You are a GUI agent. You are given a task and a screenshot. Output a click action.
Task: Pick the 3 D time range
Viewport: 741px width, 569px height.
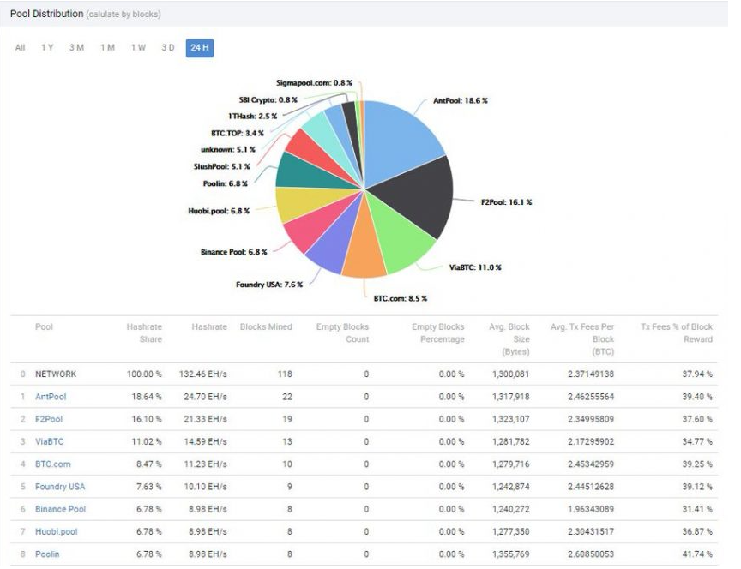pyautogui.click(x=168, y=48)
